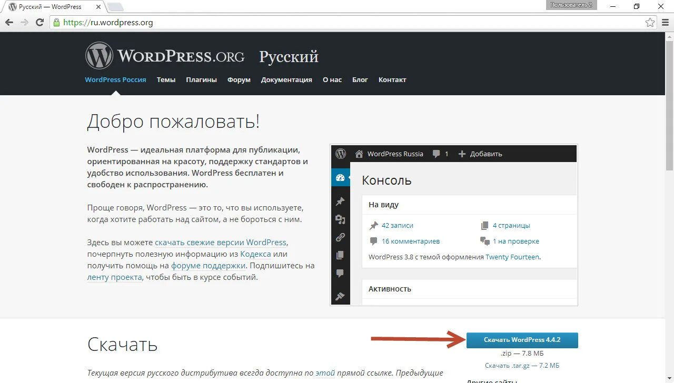Screen dimensions: 674x383
Task: Click the Добро пожаловать! heading
Action: (173, 121)
